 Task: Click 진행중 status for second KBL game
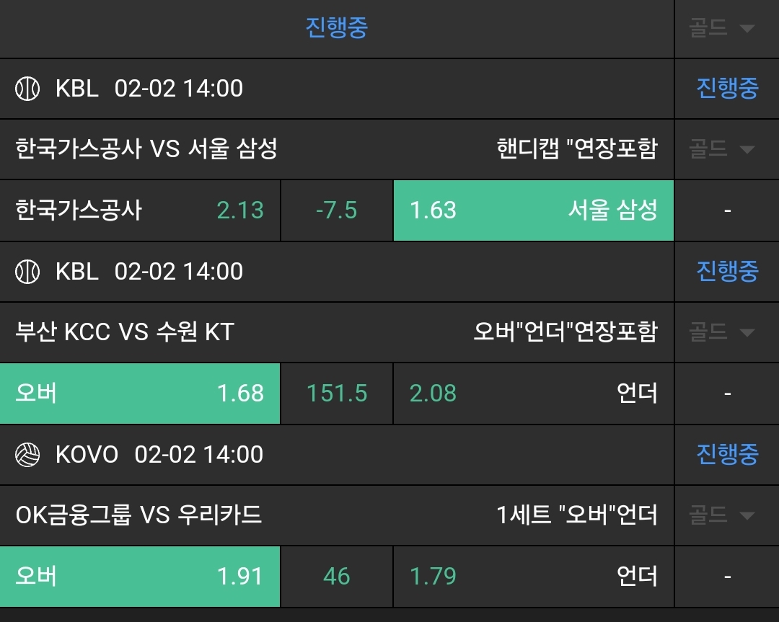(727, 272)
